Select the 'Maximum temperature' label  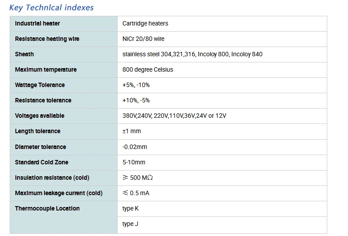[x=46, y=69]
